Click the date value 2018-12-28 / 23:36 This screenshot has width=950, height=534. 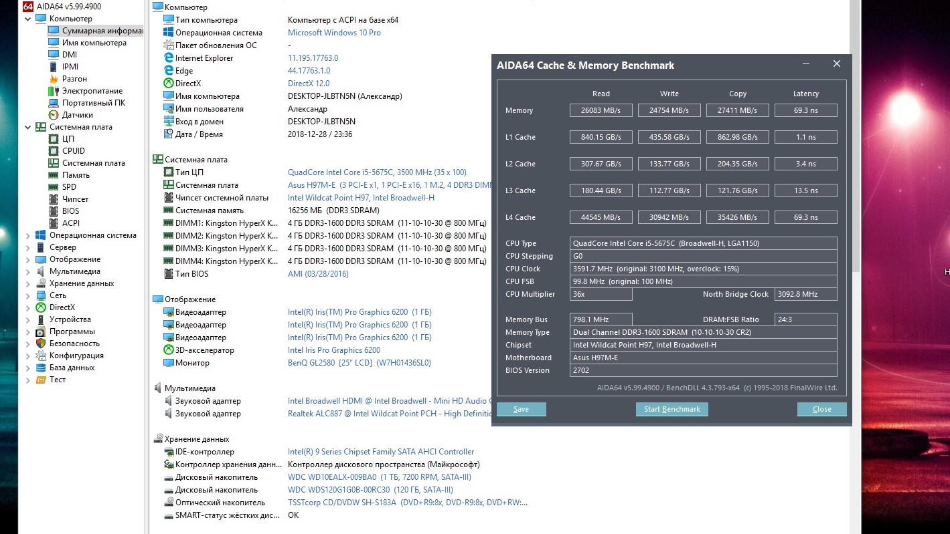[320, 134]
